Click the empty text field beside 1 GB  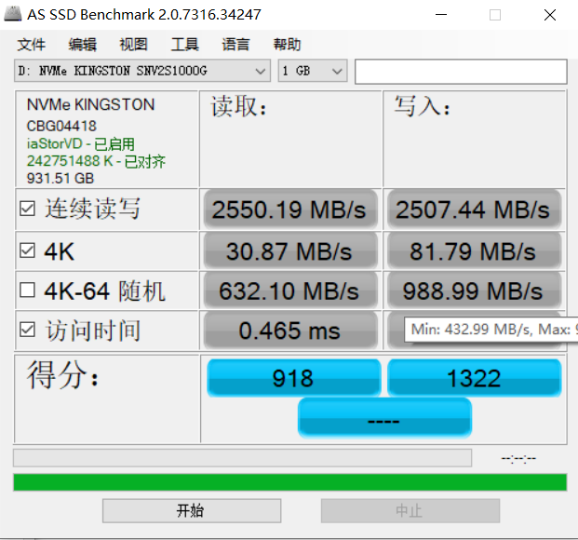point(461,72)
